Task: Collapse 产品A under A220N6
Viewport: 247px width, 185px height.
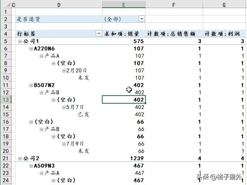Action: pyautogui.click(x=42, y=56)
